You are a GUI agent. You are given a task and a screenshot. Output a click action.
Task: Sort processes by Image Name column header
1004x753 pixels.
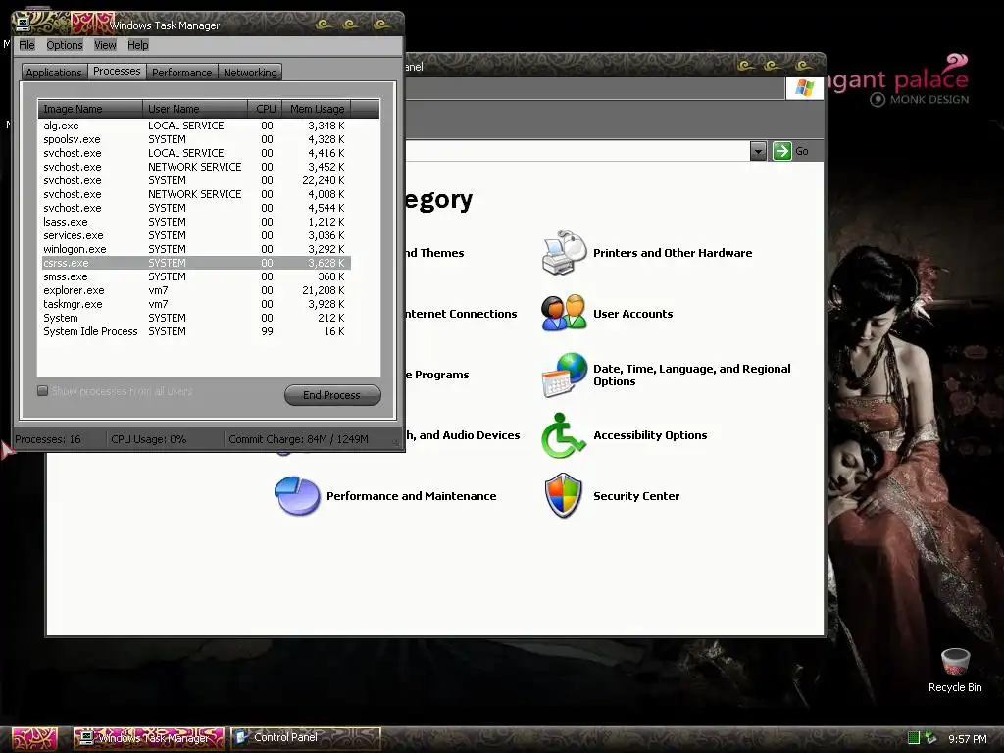90,109
